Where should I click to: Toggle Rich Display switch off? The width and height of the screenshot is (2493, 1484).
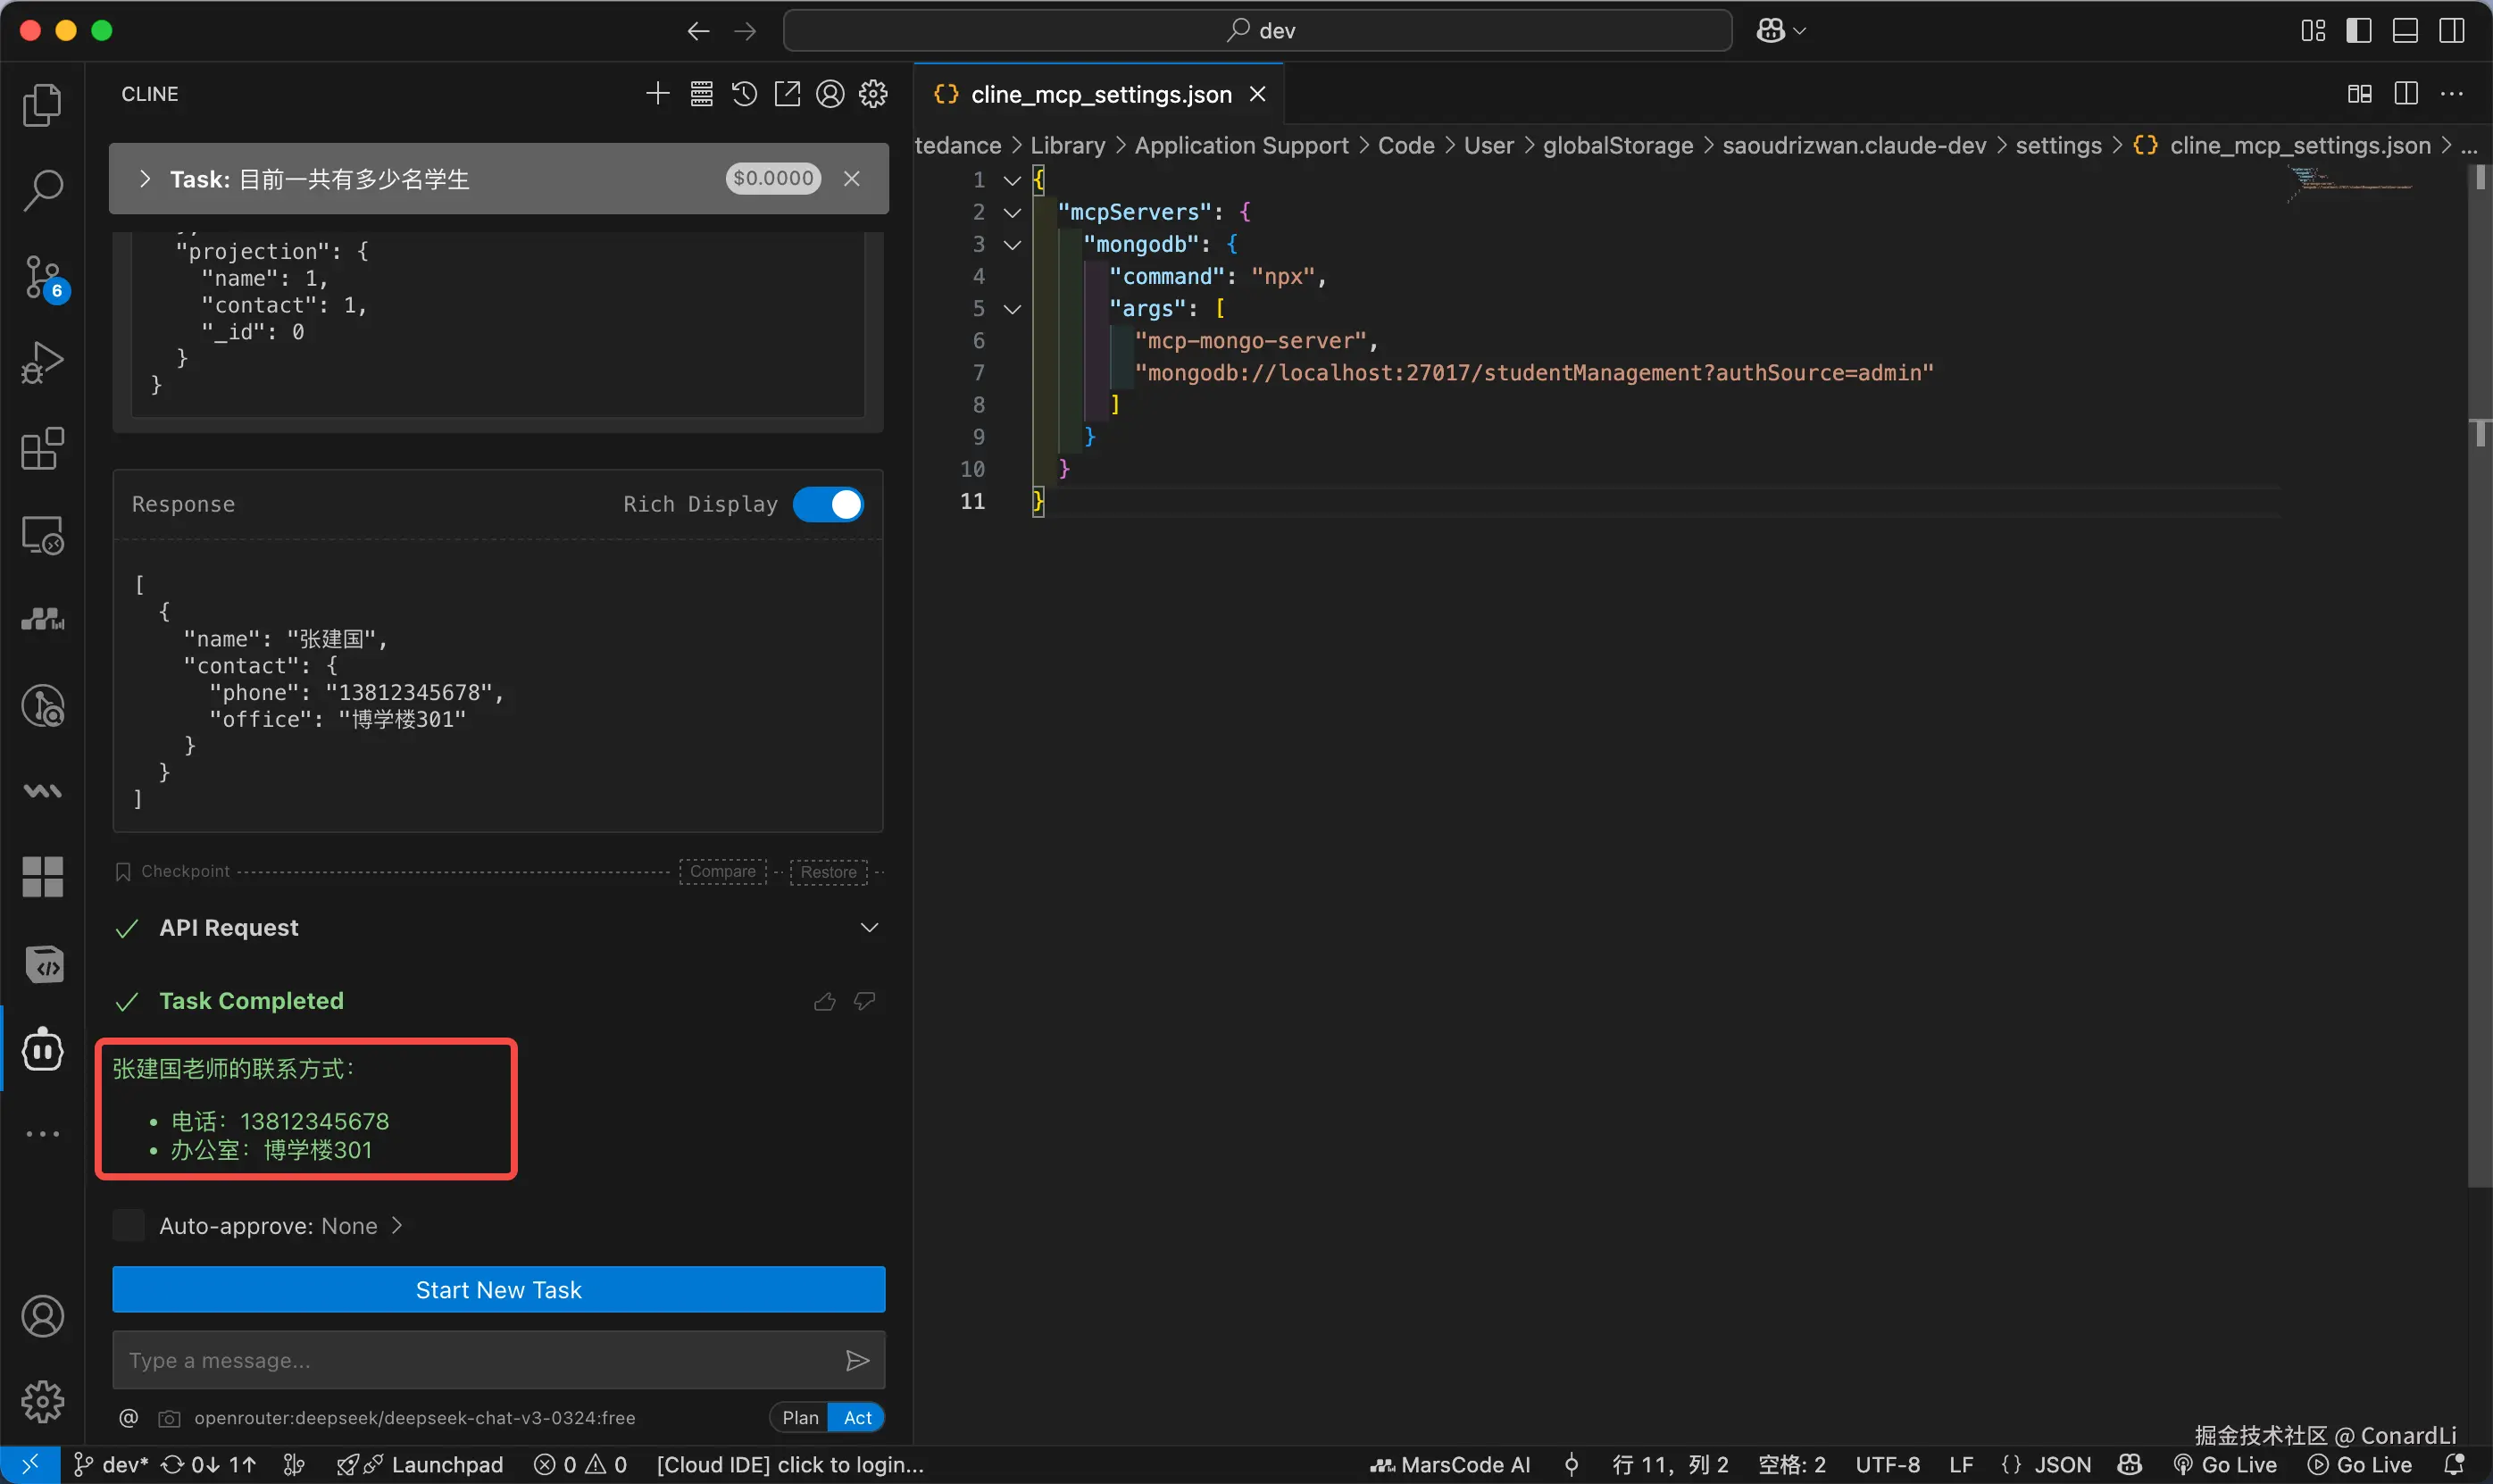coord(828,504)
